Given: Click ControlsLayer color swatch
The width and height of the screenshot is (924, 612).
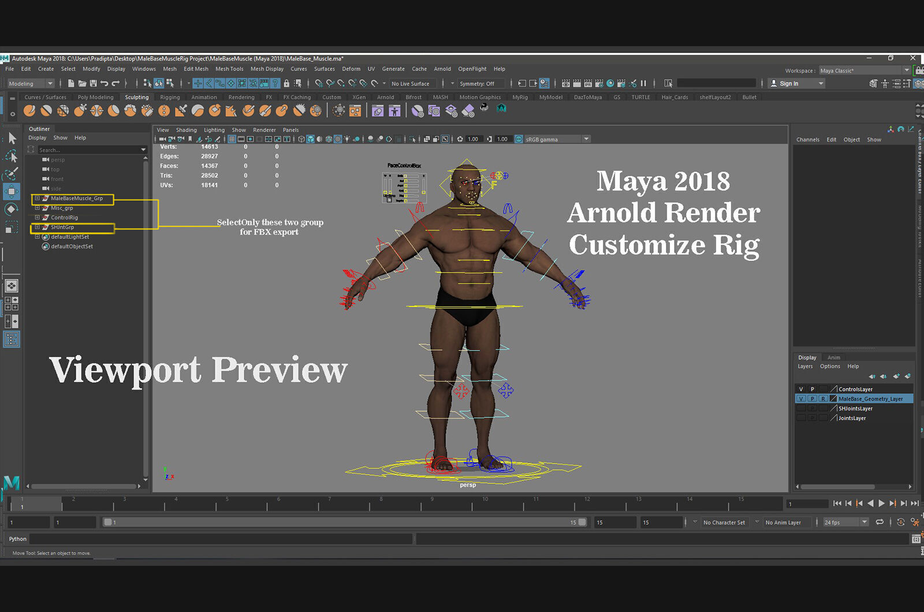Looking at the screenshot, I should click(x=833, y=389).
